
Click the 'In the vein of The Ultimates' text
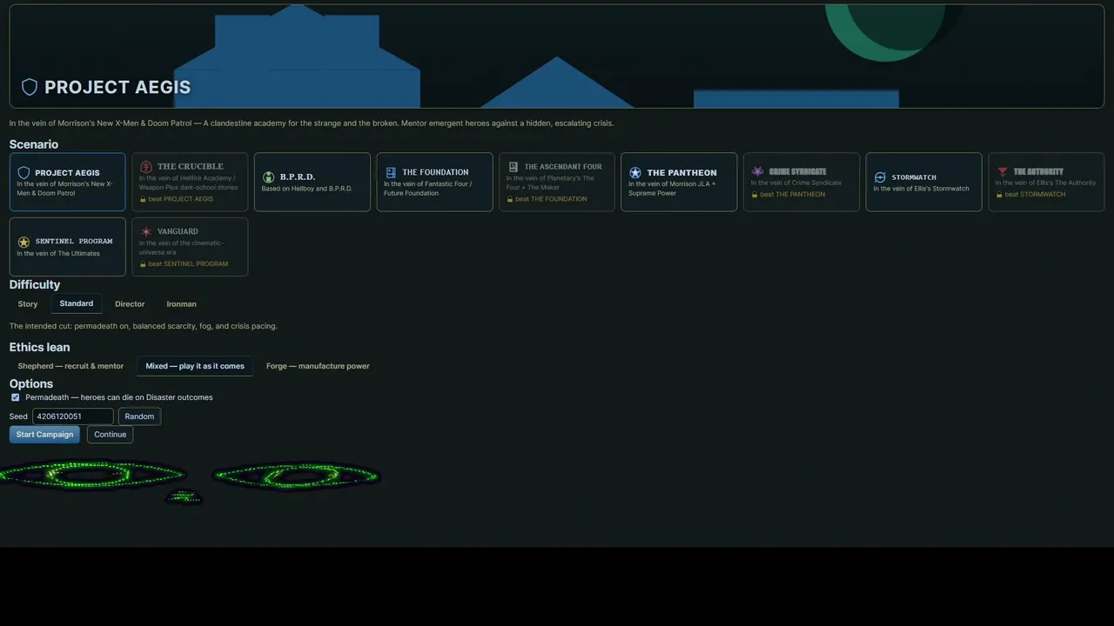[x=58, y=254]
